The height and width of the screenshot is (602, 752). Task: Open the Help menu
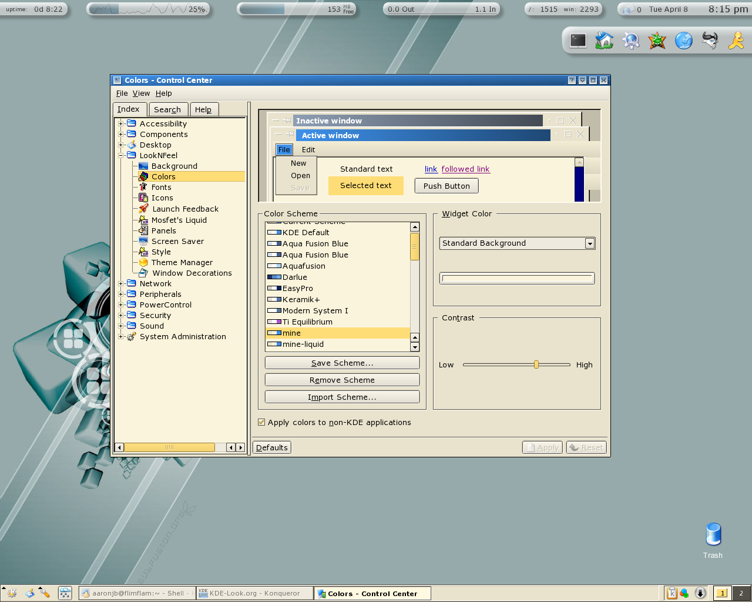(163, 93)
